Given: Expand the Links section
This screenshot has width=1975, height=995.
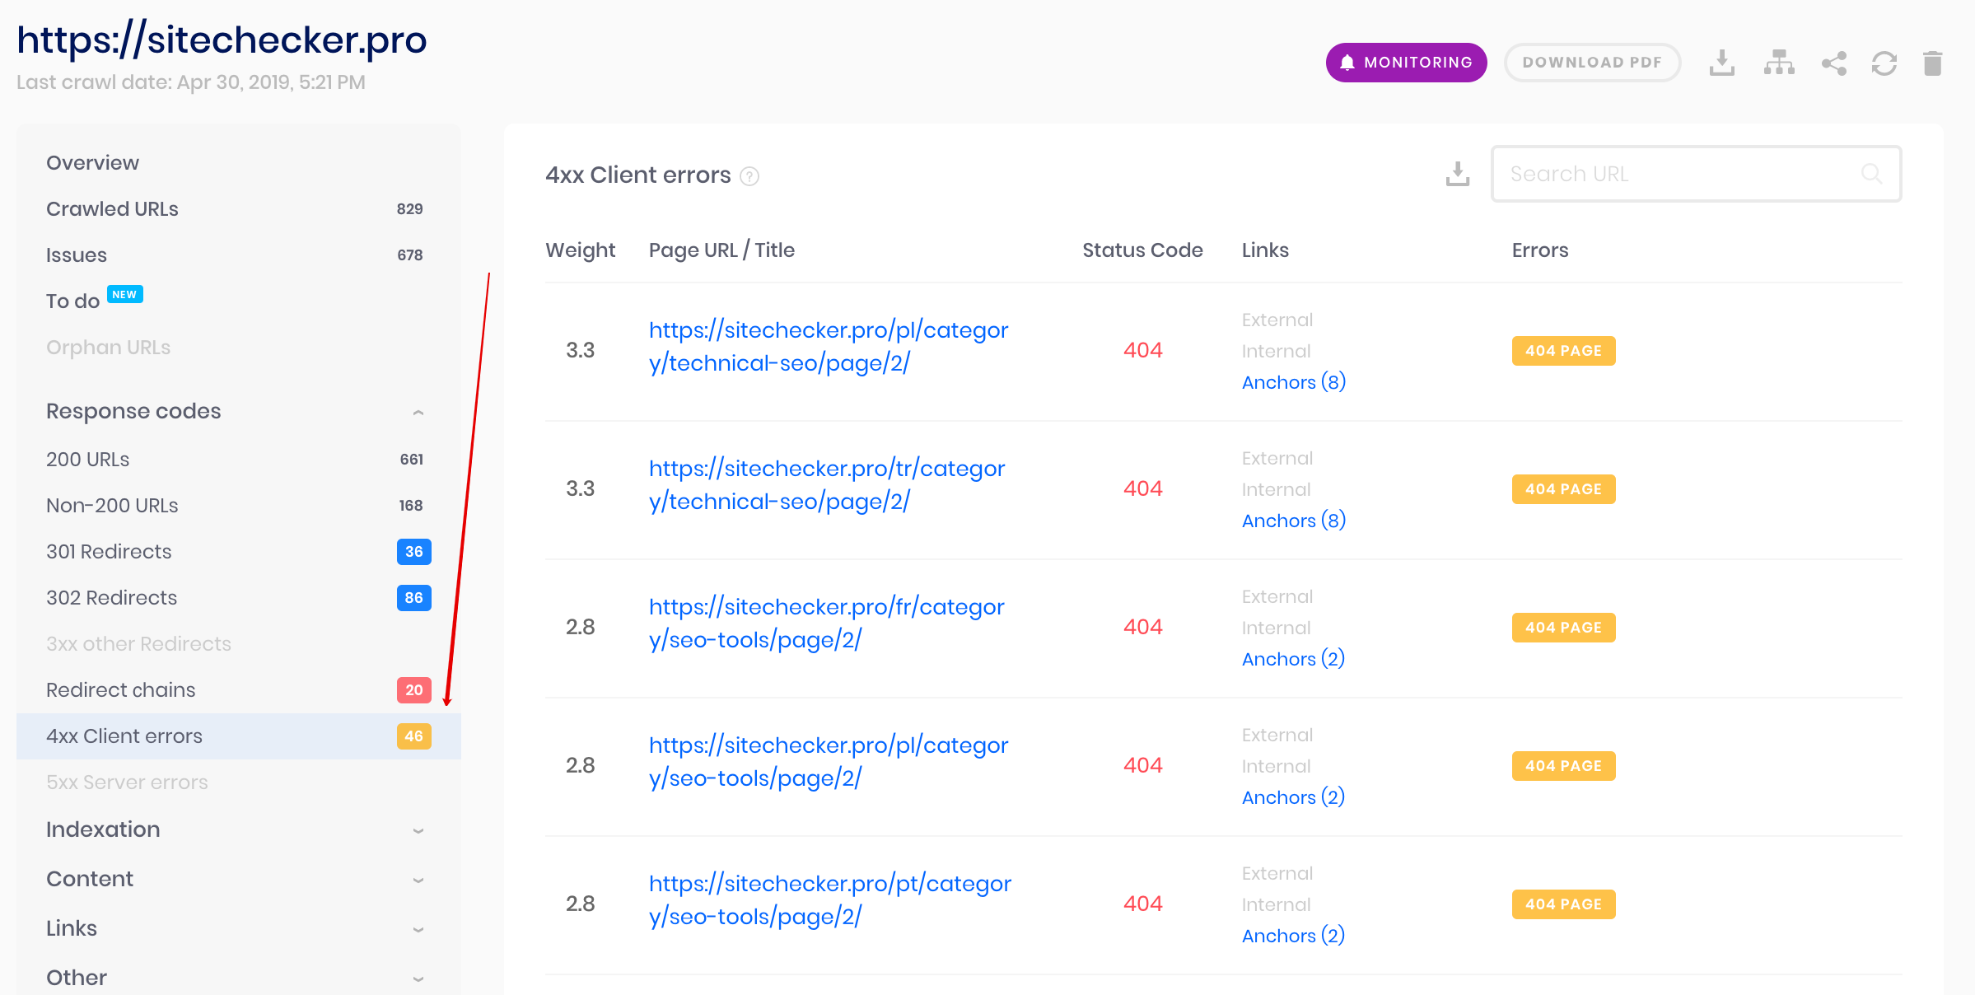Looking at the screenshot, I should [238, 928].
